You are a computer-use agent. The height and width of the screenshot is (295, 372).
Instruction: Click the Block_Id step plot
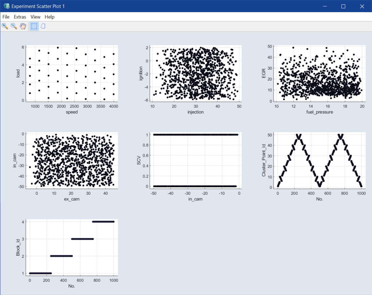(72, 247)
